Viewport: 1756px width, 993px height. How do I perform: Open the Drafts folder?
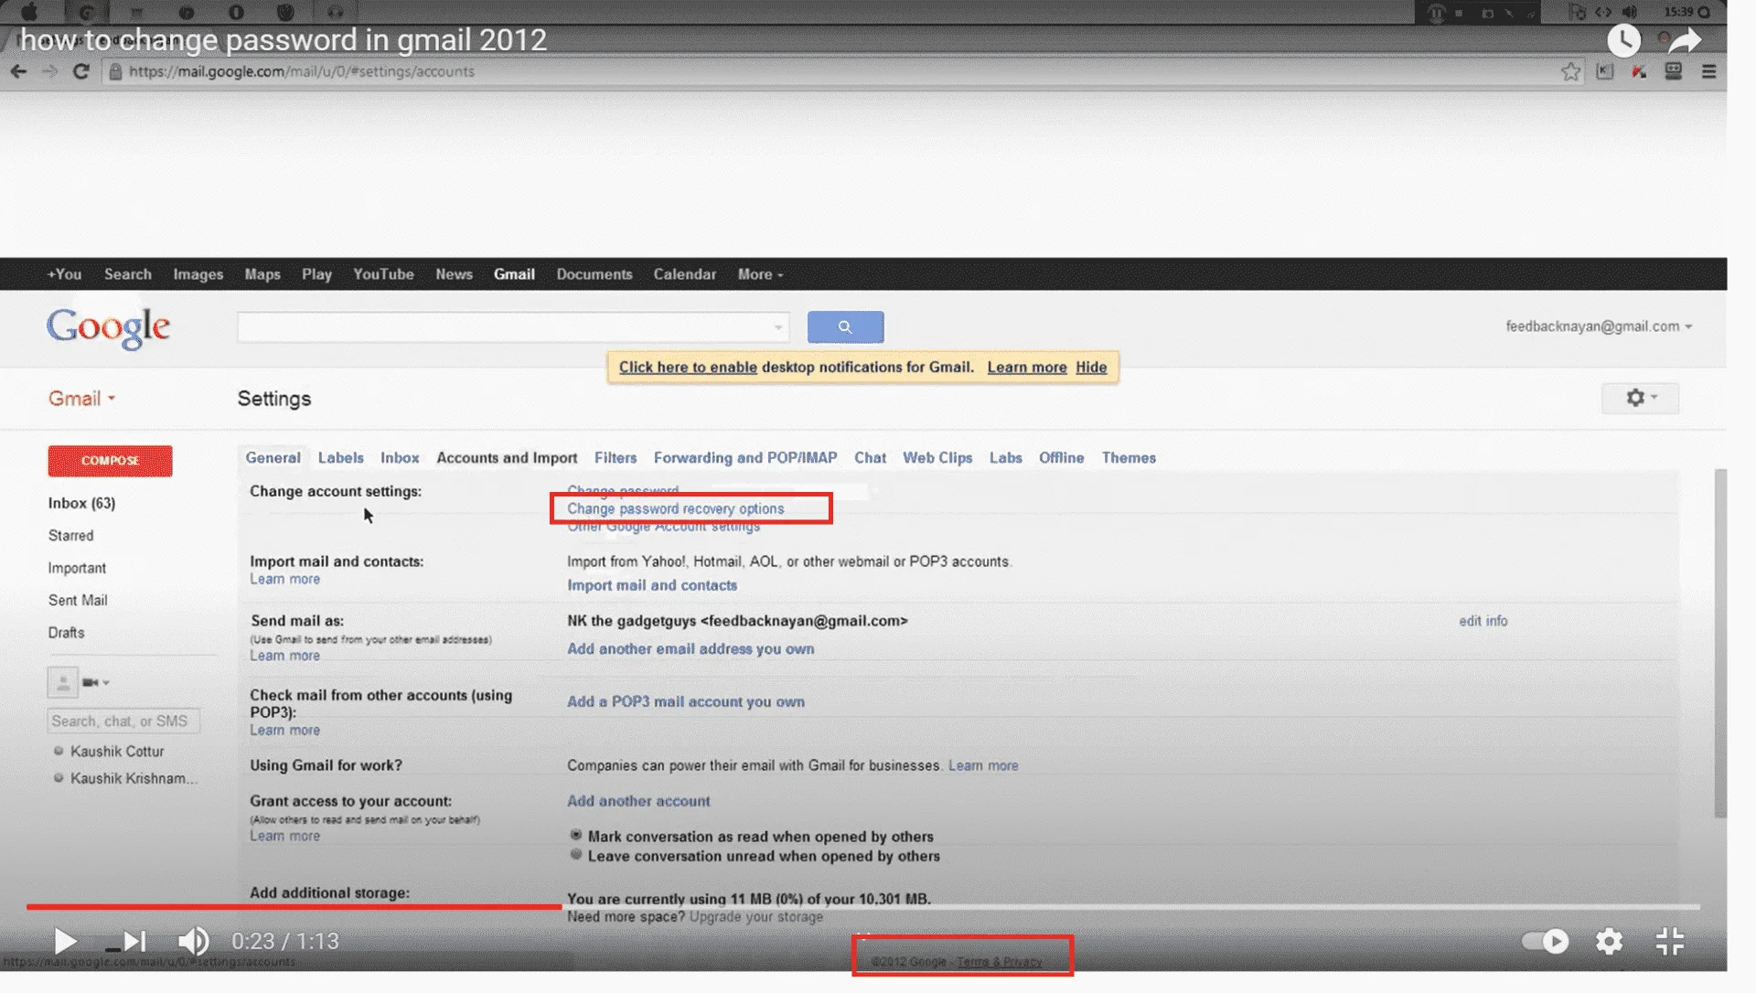pos(66,633)
